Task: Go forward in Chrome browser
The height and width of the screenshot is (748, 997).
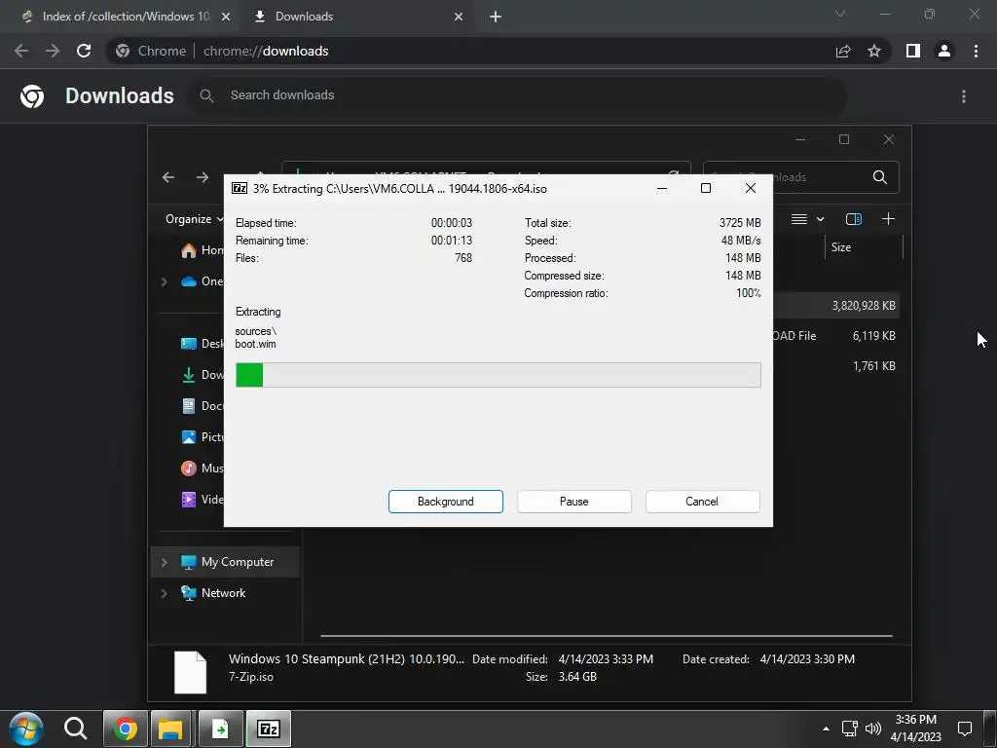Action: tap(53, 51)
